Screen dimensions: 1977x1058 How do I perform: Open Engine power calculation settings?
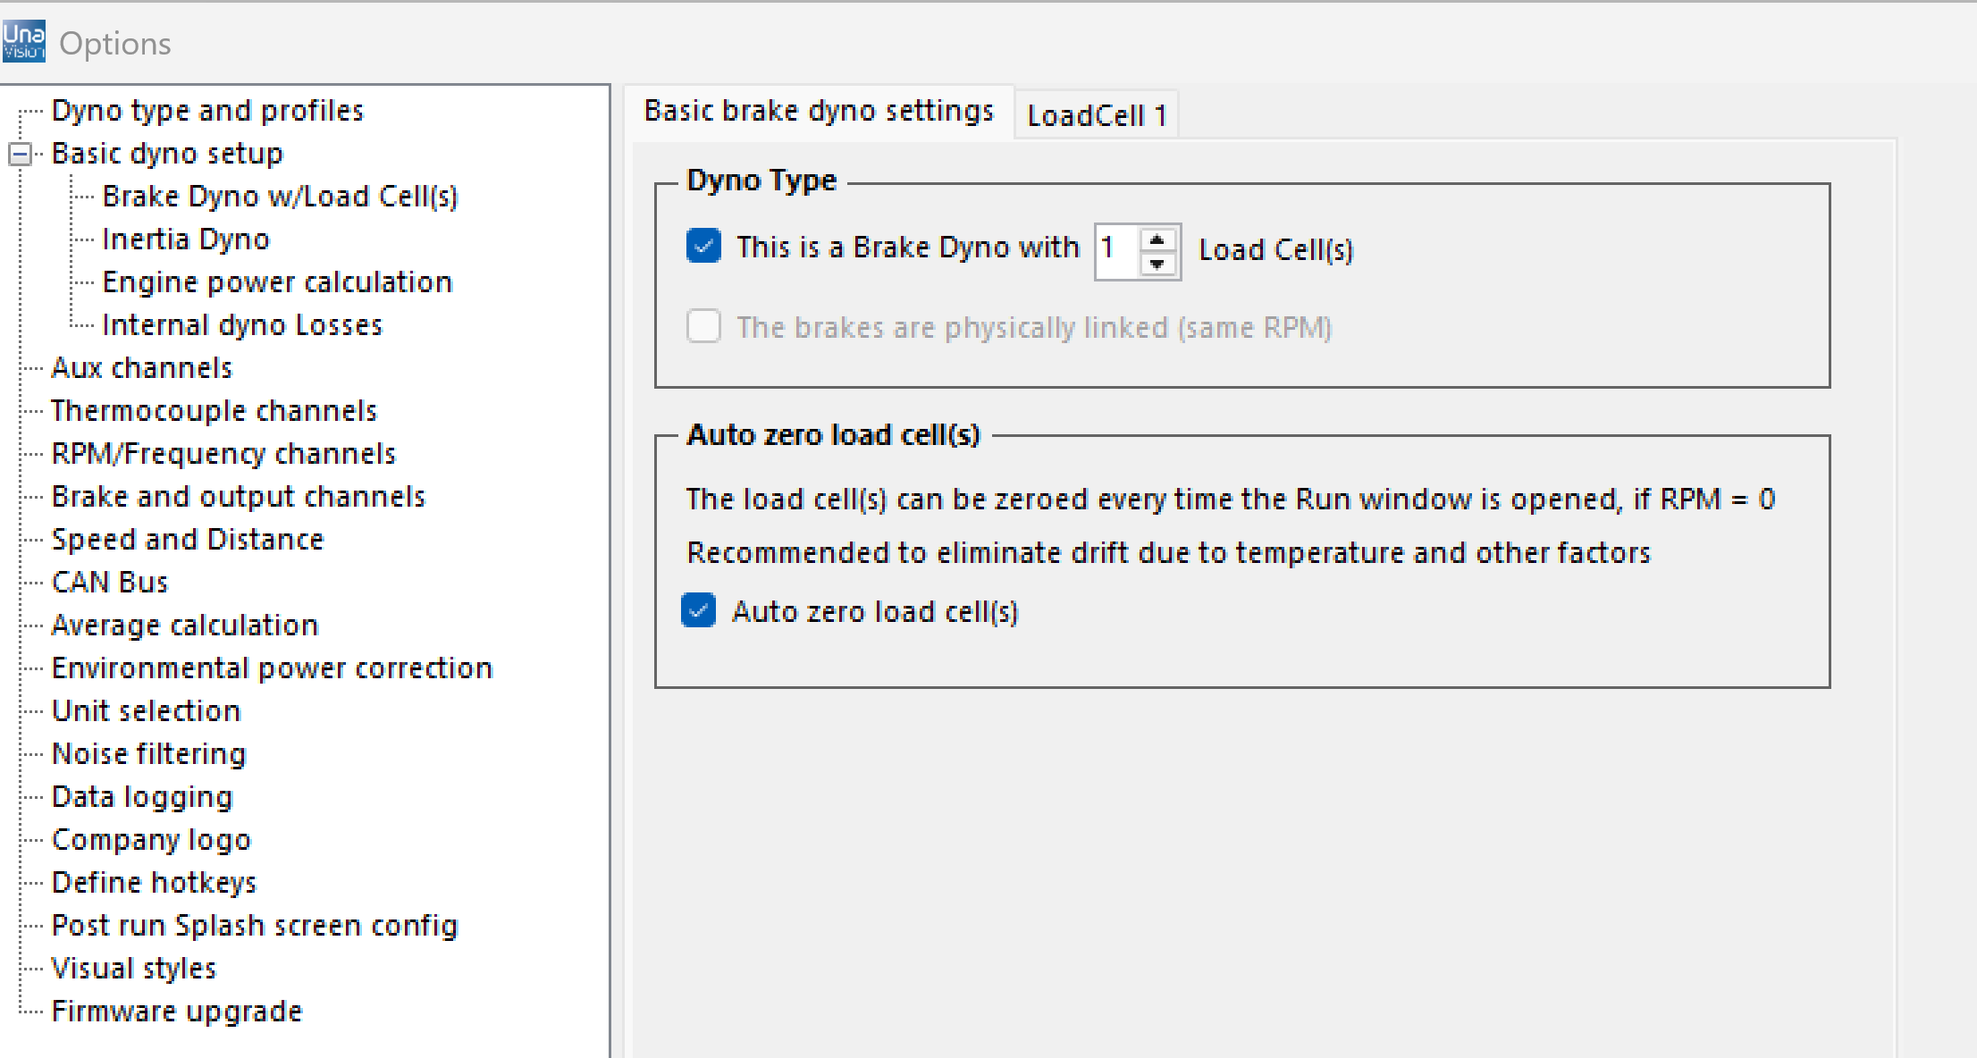[277, 282]
